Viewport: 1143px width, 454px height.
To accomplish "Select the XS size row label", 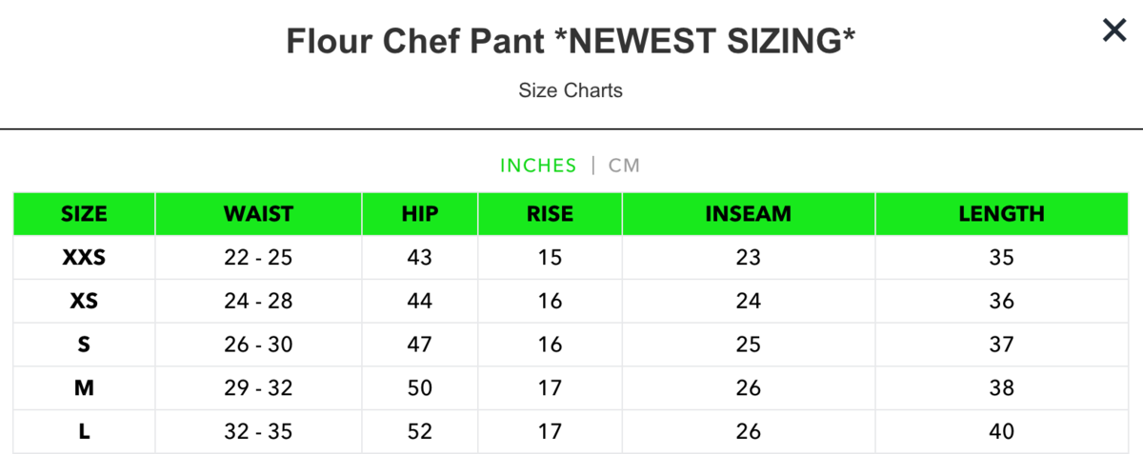I will (x=84, y=301).
